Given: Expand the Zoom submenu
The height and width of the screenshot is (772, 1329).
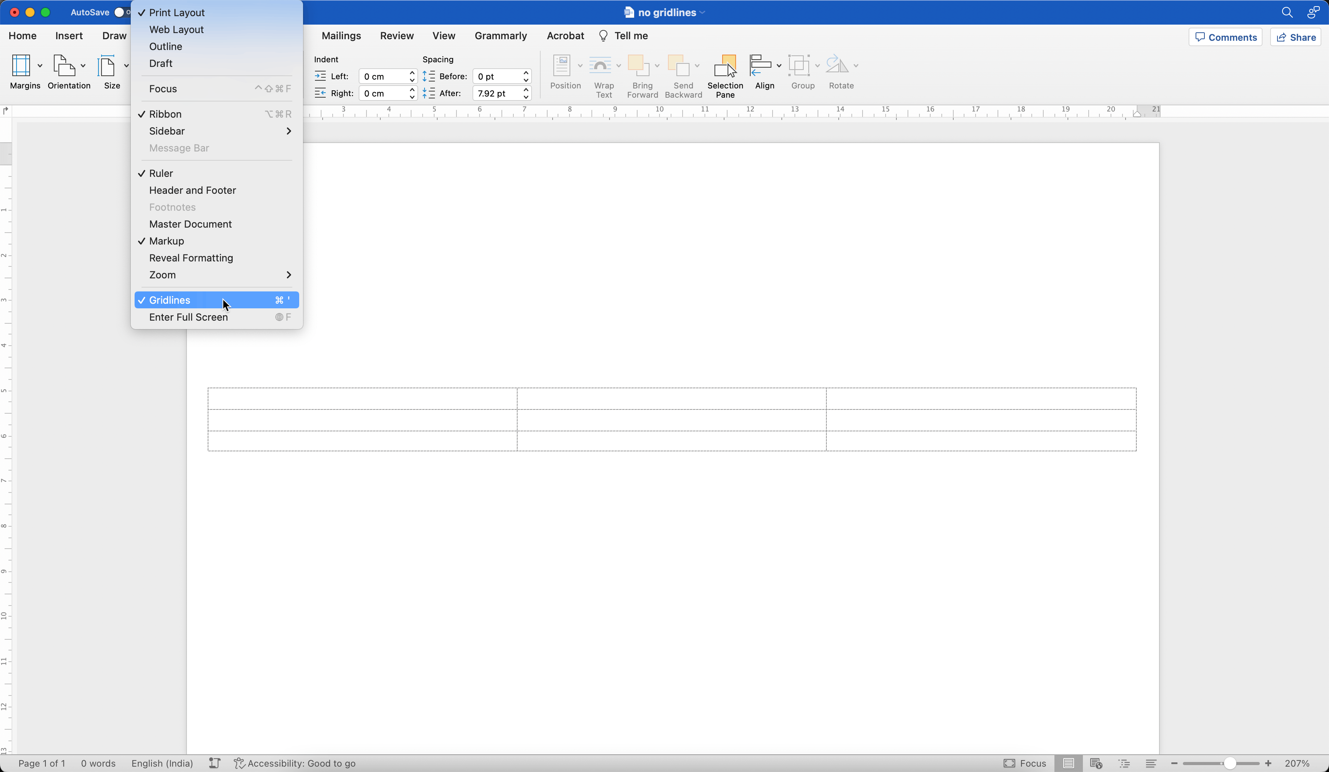Looking at the screenshot, I should (x=217, y=275).
